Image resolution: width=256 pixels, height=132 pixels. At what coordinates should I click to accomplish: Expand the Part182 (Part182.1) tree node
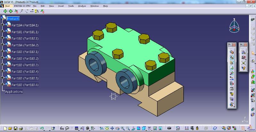click(x=2, y=38)
